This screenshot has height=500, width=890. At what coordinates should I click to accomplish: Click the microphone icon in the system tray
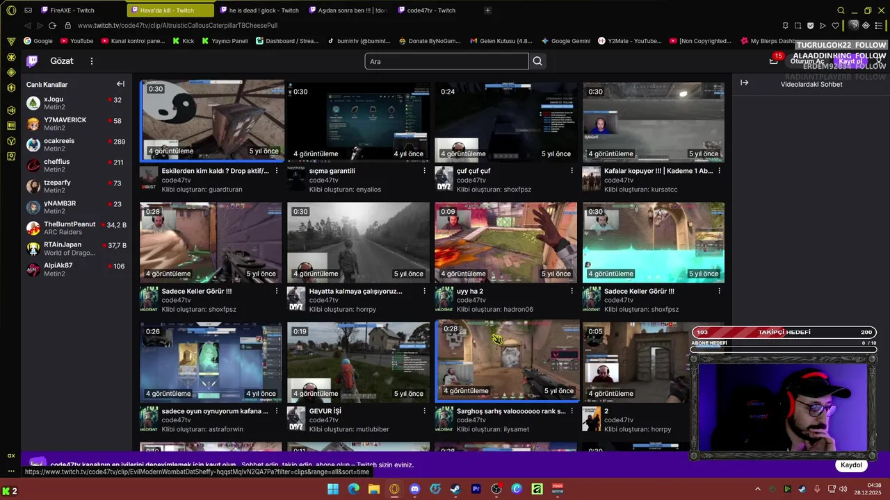pyautogui.click(x=817, y=489)
